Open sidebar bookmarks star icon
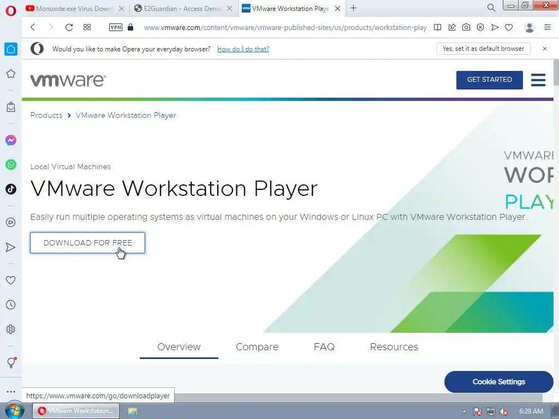This screenshot has height=419, width=559. point(11,74)
